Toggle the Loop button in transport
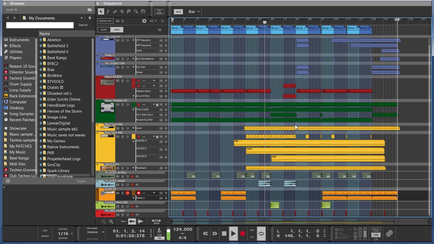 [261, 233]
